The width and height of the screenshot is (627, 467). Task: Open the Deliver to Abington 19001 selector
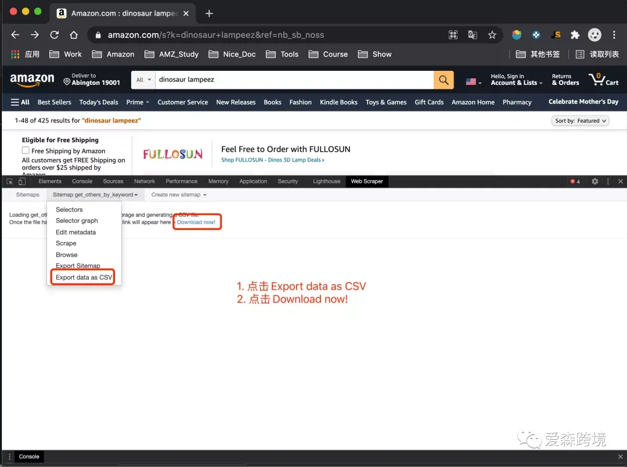coord(92,79)
